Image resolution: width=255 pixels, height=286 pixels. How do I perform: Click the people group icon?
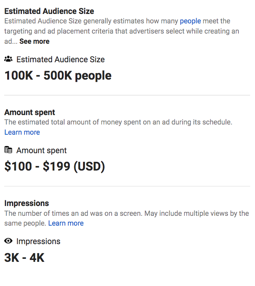8,59
